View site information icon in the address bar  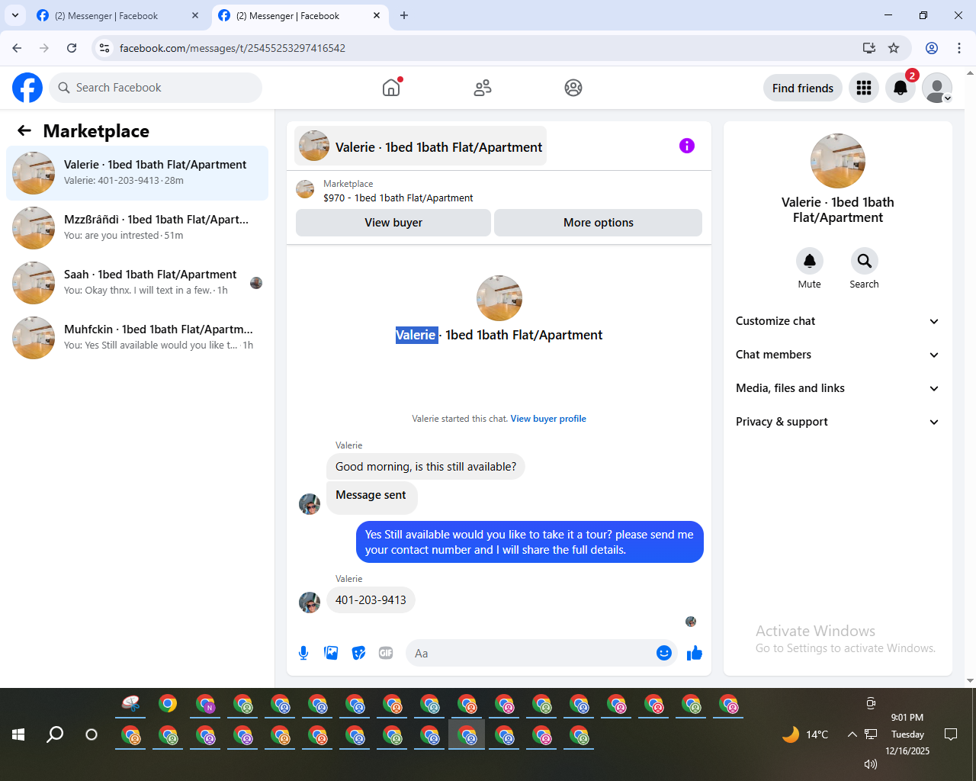104,48
